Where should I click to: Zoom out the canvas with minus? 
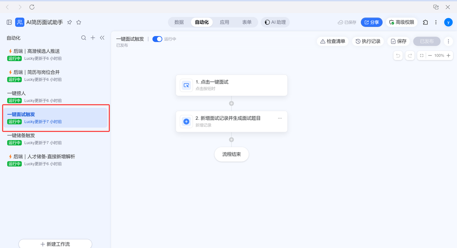430,55
